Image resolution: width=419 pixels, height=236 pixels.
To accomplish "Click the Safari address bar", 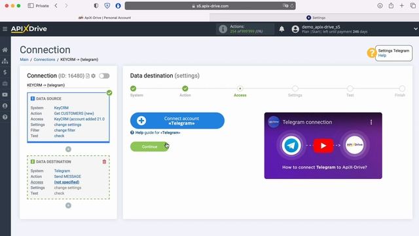I will point(210,6).
